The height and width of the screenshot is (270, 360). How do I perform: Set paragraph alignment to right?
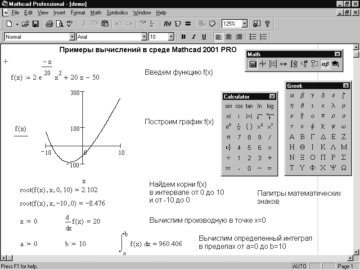[x=239, y=37]
